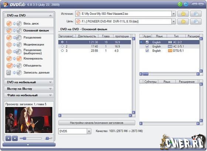Click the bottom sidebar collapse arrow bar
This screenshot has width=207, height=151.
(29, 145)
